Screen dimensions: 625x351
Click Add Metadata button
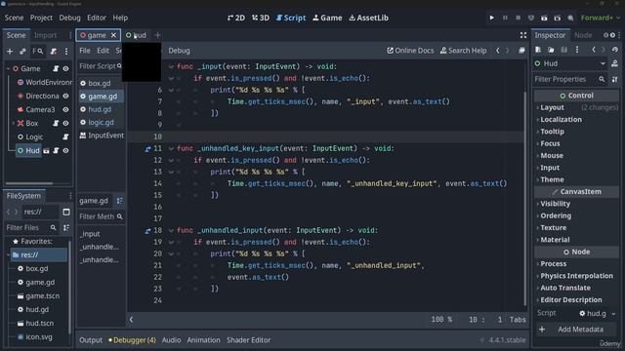click(x=577, y=330)
